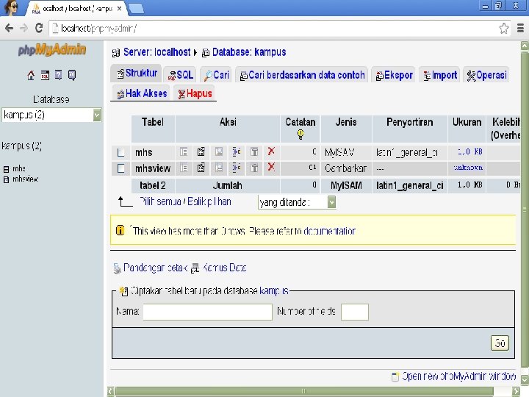Screen dimensions: 529x397
Task: Click the Browse icon for mhsview row
Action: [x=184, y=168]
